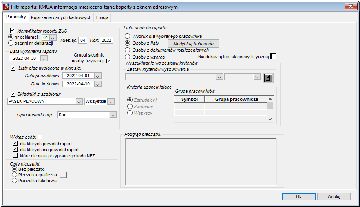Switch to the Emisja tab
Viewport: 360px width, 207px height.
[x=102, y=17]
